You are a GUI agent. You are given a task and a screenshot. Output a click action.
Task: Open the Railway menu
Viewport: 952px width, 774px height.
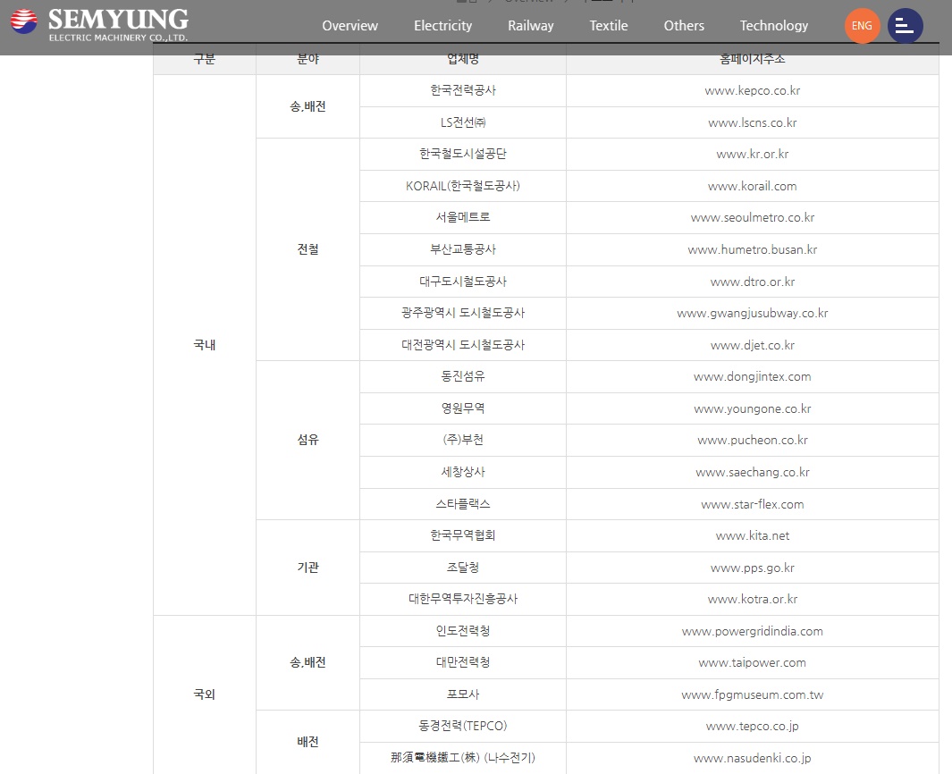pyautogui.click(x=531, y=26)
